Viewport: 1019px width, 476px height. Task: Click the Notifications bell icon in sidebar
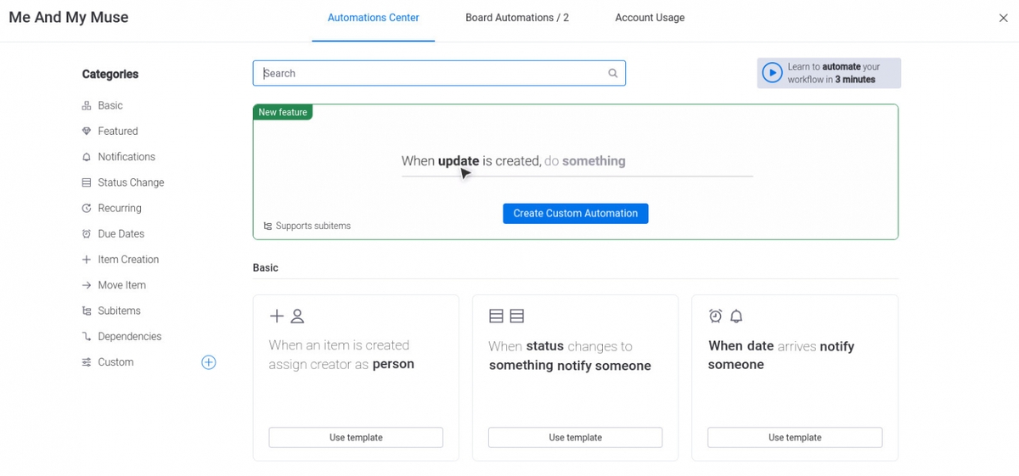86,157
